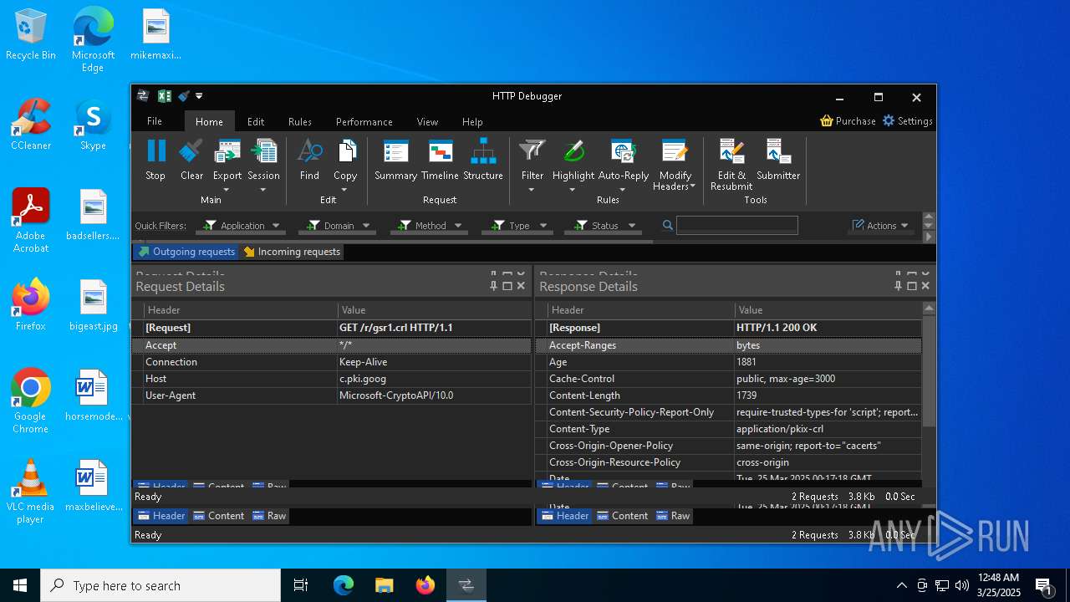Close the Response Details panel
Viewport: 1070px width, 602px height.
(925, 286)
